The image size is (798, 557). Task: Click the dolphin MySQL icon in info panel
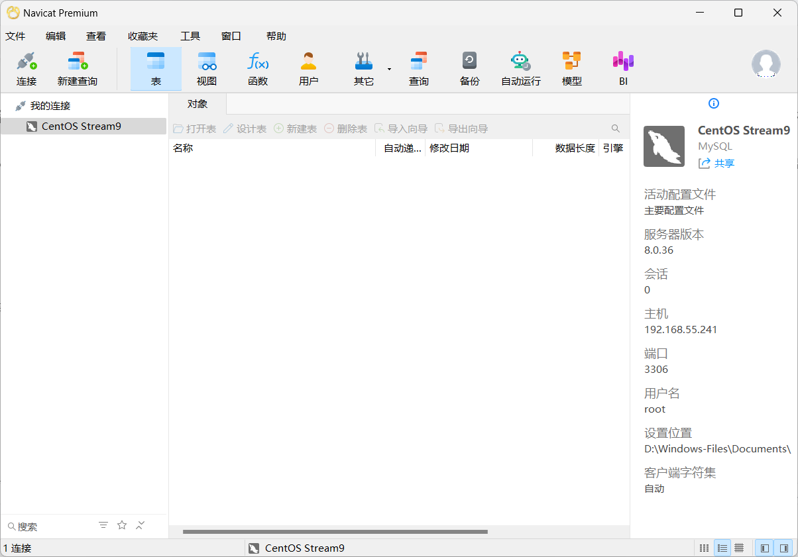click(664, 146)
